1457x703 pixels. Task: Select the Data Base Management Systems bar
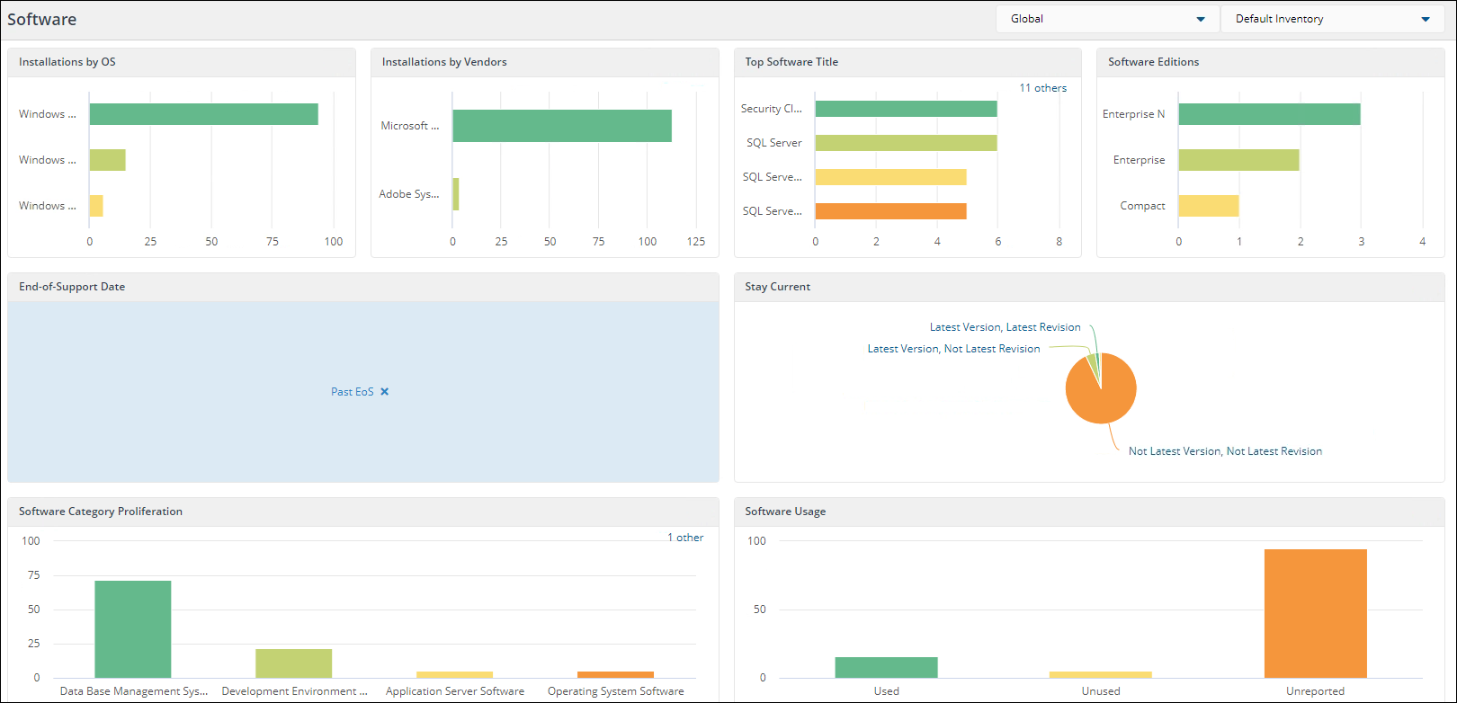132,629
